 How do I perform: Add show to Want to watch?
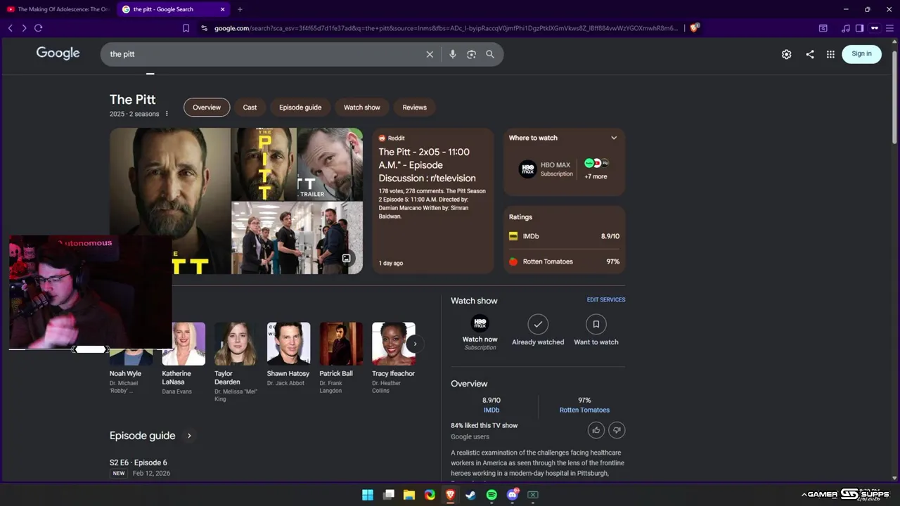point(596,330)
